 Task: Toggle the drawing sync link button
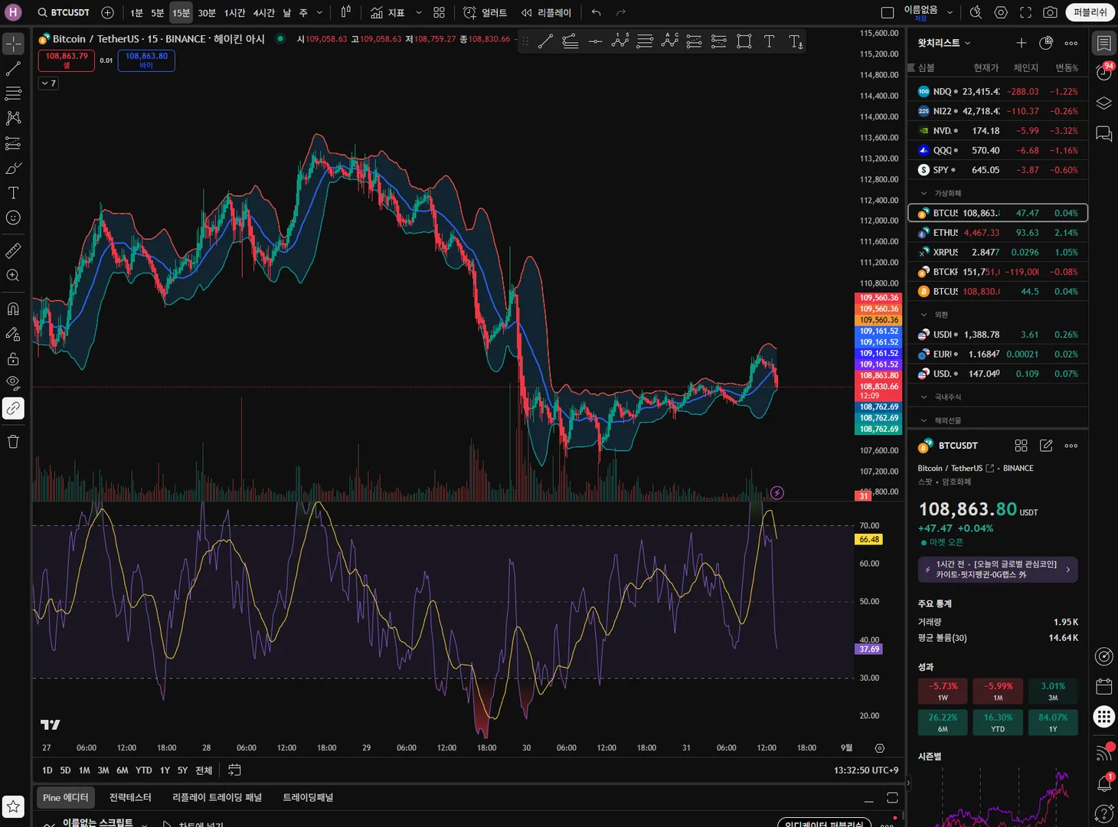pos(13,408)
